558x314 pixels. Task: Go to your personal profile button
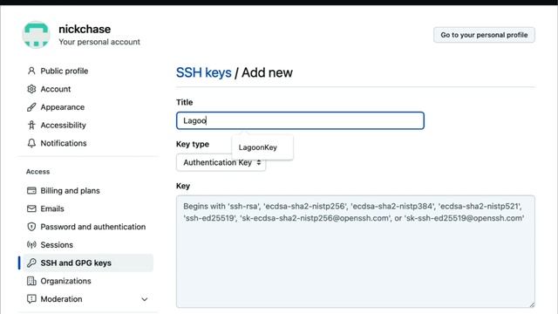(x=484, y=35)
